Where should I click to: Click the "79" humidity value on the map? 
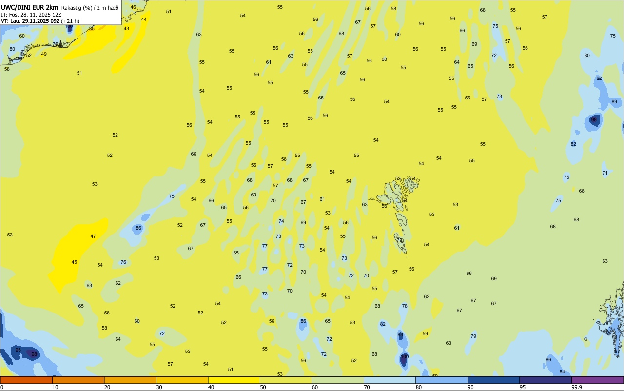coord(473,336)
